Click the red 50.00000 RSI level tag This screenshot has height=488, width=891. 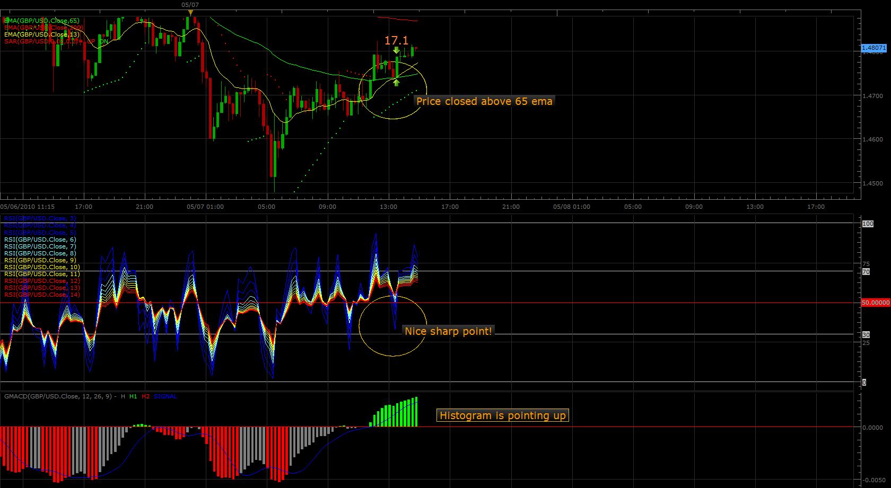point(875,303)
